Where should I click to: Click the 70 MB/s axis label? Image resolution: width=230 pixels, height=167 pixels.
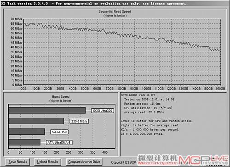coord(16,19)
